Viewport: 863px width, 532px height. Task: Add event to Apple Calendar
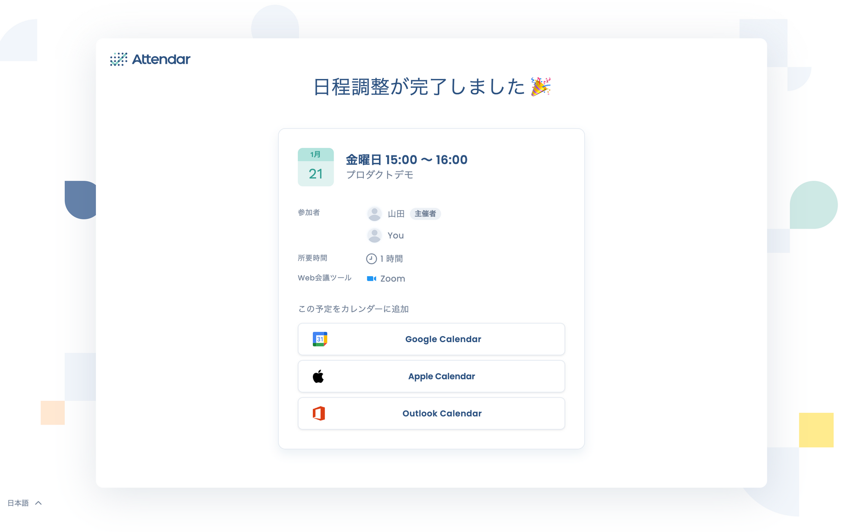click(431, 376)
